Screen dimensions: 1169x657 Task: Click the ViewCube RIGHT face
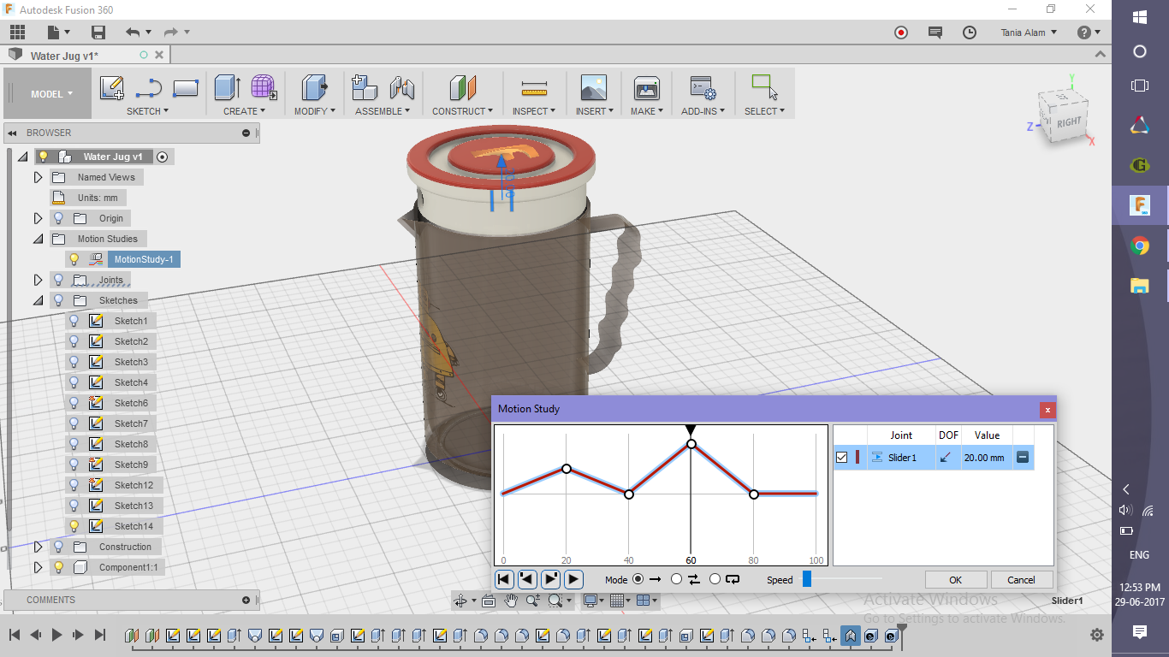pyautogui.click(x=1069, y=122)
